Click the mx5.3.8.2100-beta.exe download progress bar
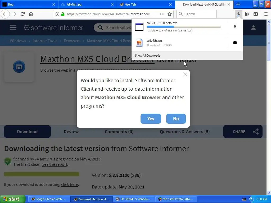 (x=184, y=27)
